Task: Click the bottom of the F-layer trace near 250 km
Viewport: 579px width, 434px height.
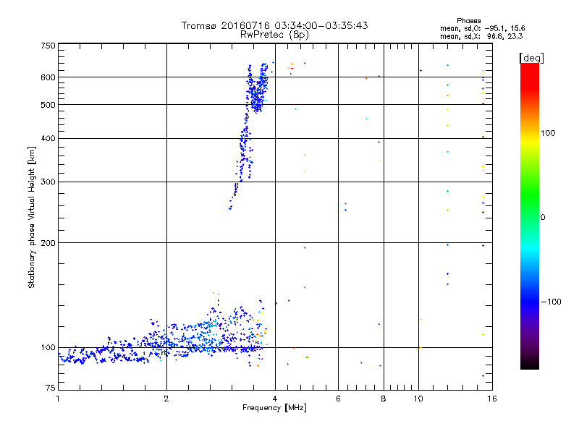Action: point(231,207)
